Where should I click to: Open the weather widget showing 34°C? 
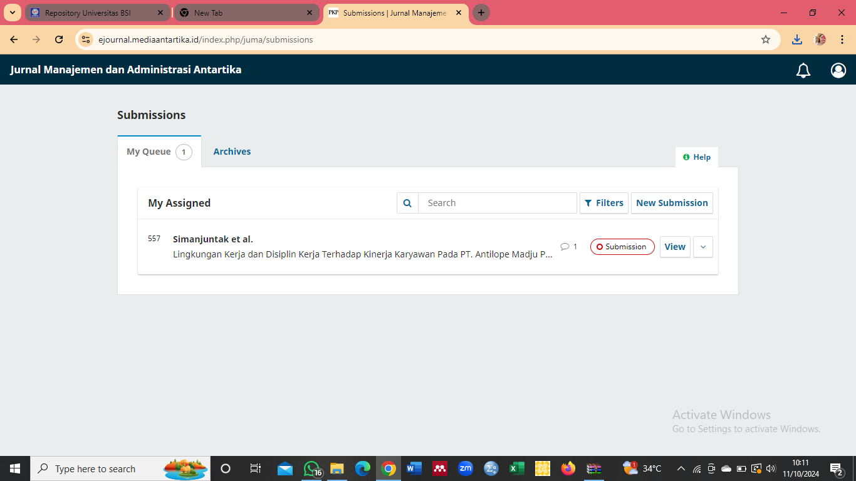click(642, 468)
